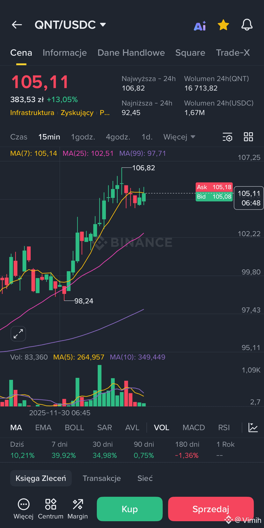Screen dimensions: 264x528
Task: Tap the Dziś 10,21% performance value
Action: coord(22,455)
